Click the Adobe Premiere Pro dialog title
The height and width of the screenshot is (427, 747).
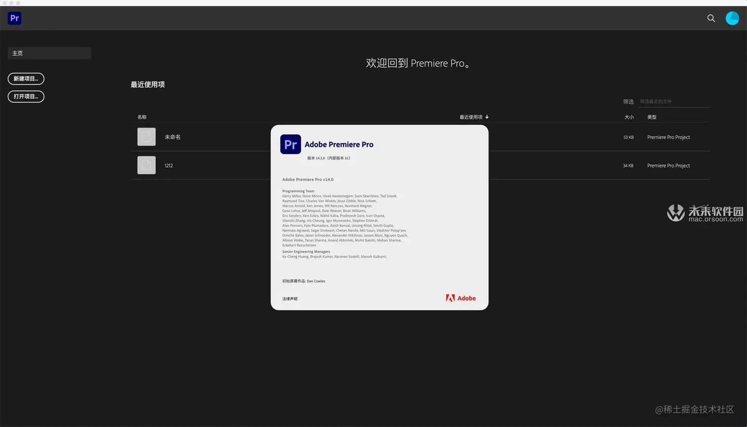pos(339,145)
